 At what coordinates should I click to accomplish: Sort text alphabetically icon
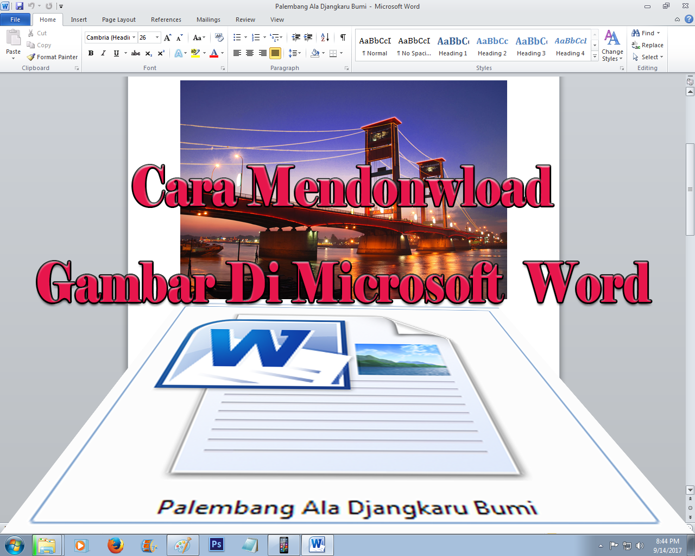325,37
